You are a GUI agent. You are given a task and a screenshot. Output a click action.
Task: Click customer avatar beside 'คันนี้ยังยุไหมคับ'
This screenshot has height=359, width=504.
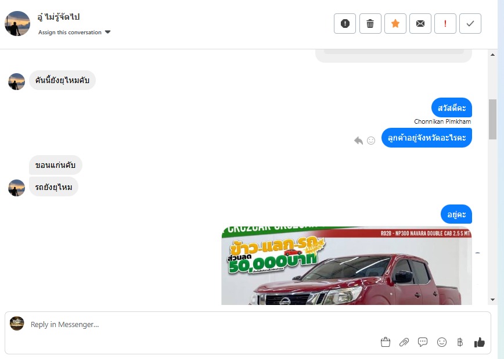pyautogui.click(x=16, y=82)
